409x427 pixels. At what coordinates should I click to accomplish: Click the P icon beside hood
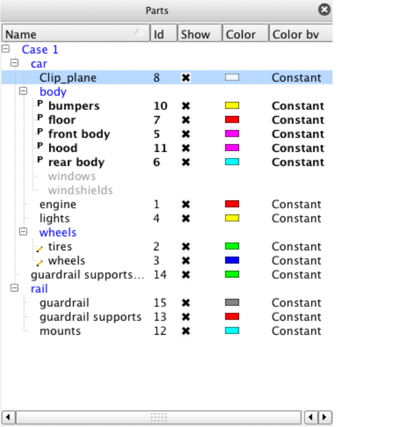click(40, 148)
